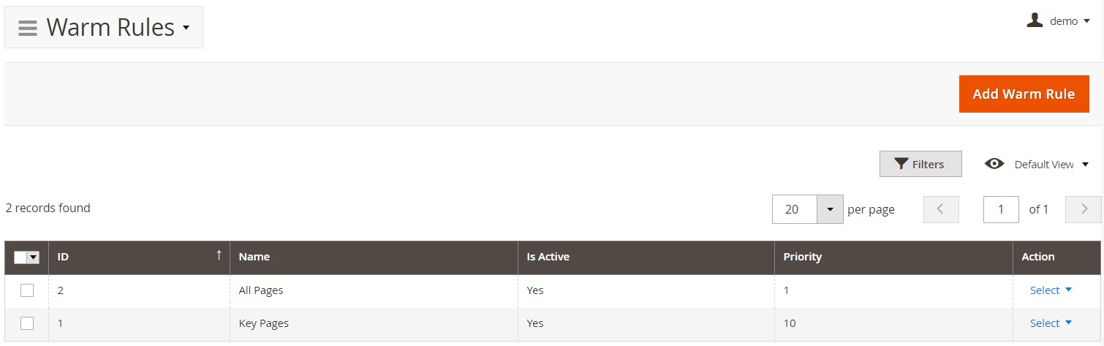The height and width of the screenshot is (346, 1104).
Task: Sort by the Name column header
Action: pos(254,257)
